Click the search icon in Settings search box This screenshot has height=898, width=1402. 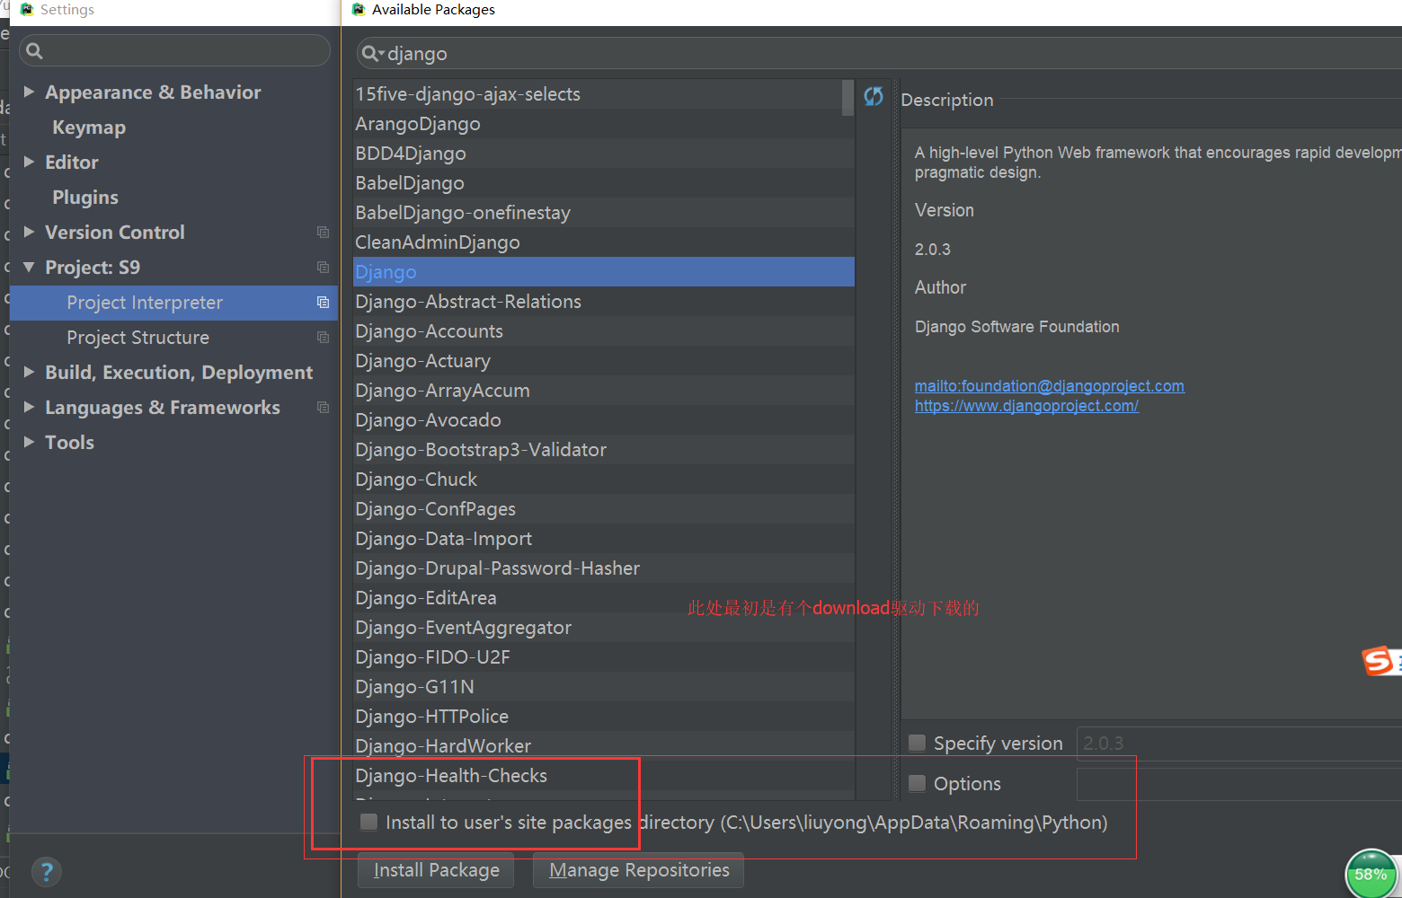pos(35,51)
